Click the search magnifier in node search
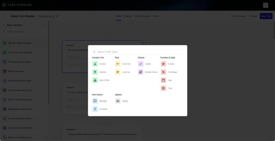The height and width of the screenshot is (141, 275). click(94, 52)
